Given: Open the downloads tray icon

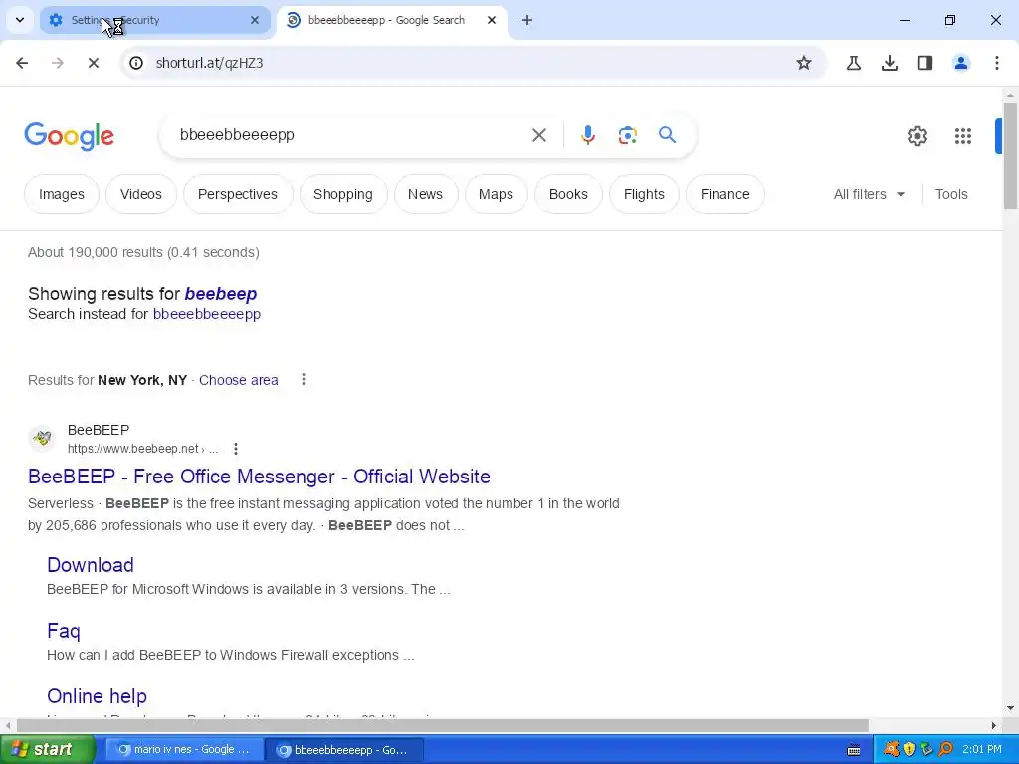Looking at the screenshot, I should click(890, 63).
